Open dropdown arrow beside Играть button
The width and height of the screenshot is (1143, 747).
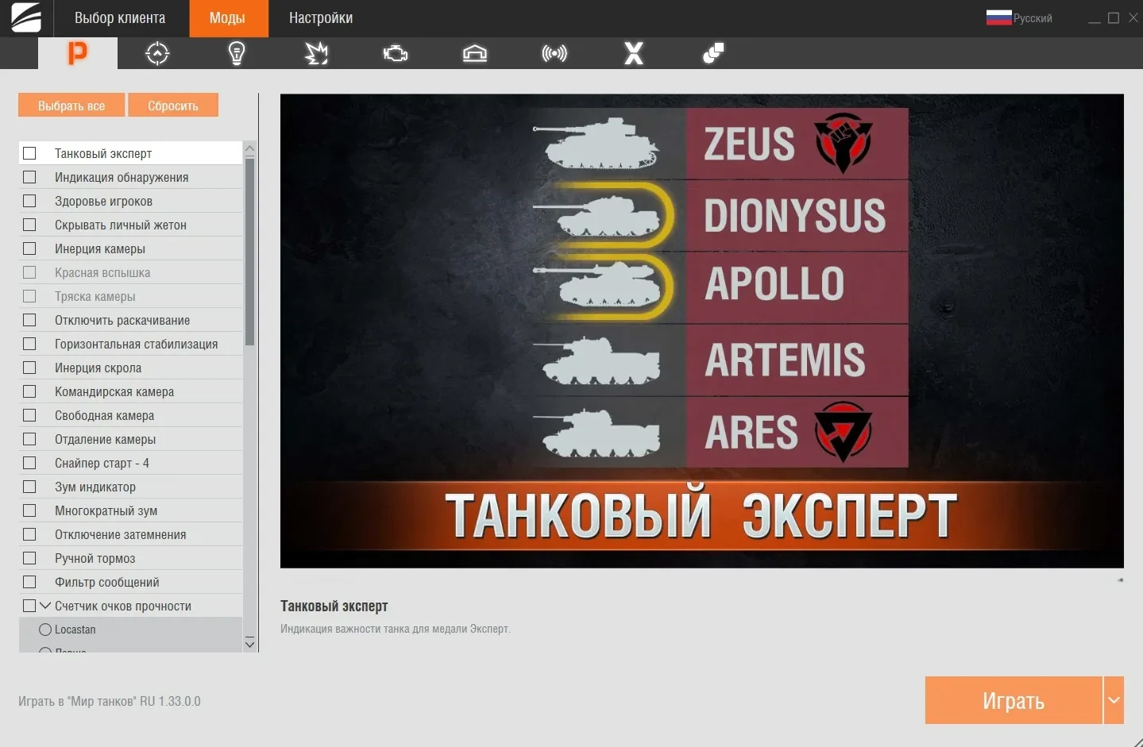pos(1114,700)
